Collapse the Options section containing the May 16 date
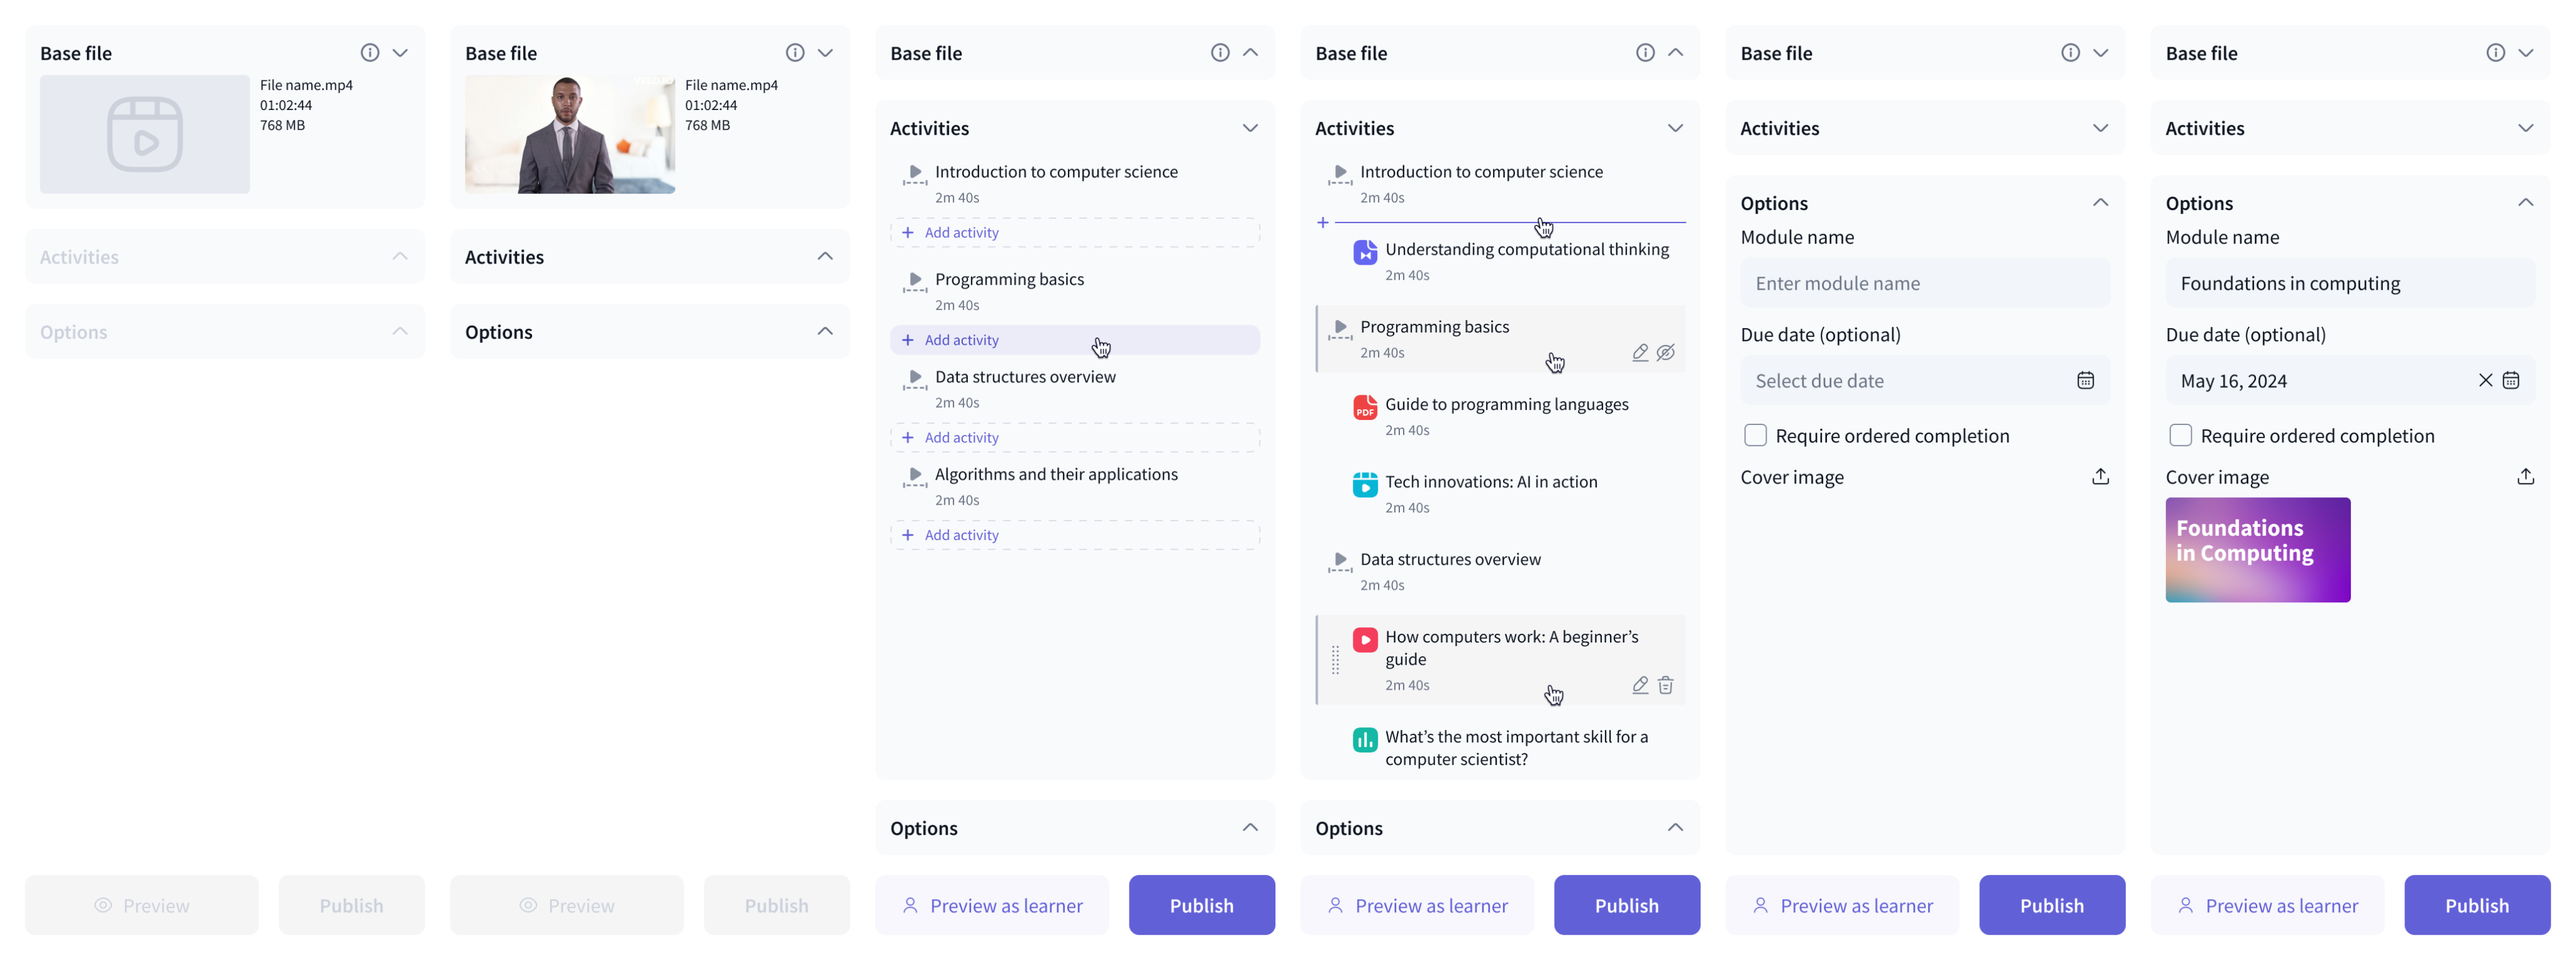 (x=2525, y=202)
